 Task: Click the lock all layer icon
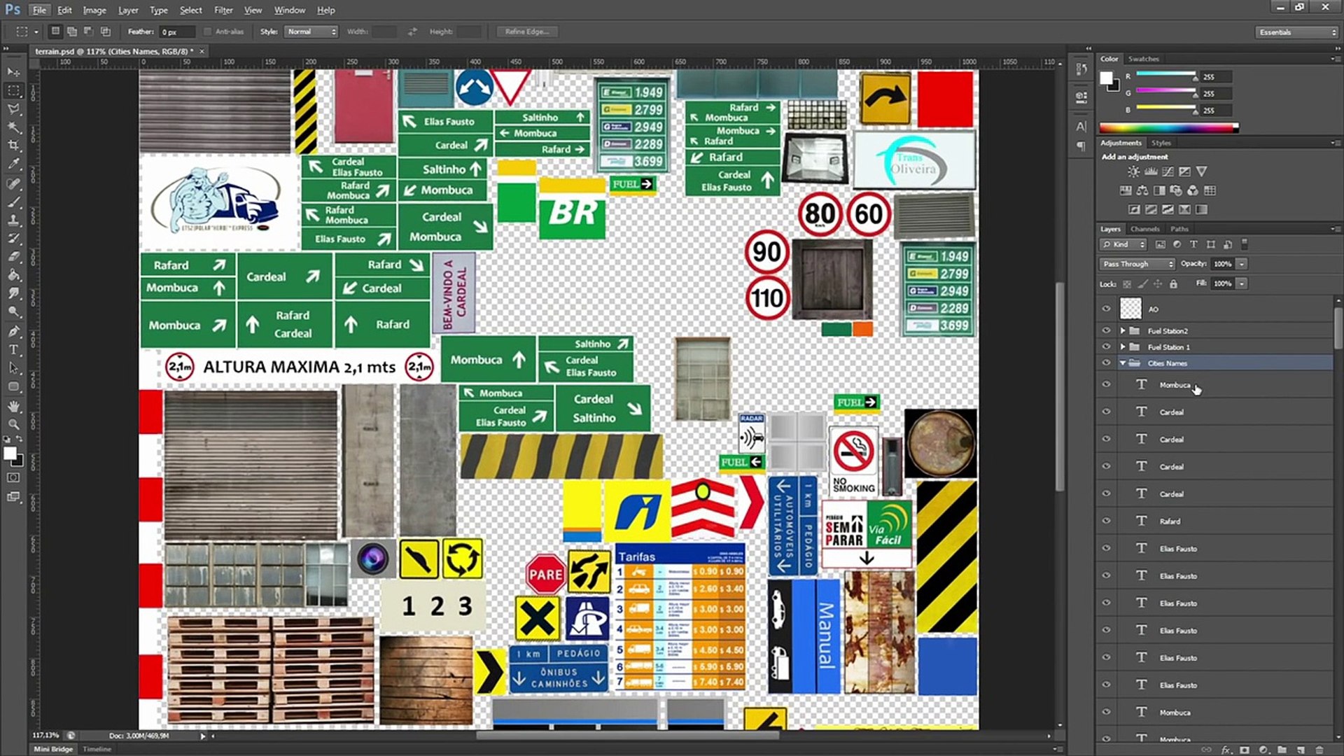[1173, 283]
